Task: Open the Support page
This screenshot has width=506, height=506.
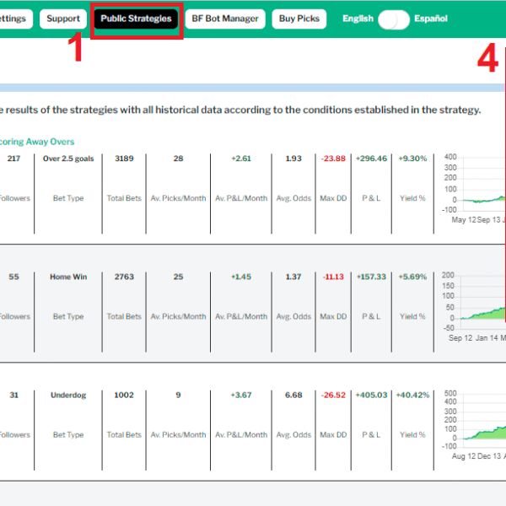Action: (x=63, y=19)
